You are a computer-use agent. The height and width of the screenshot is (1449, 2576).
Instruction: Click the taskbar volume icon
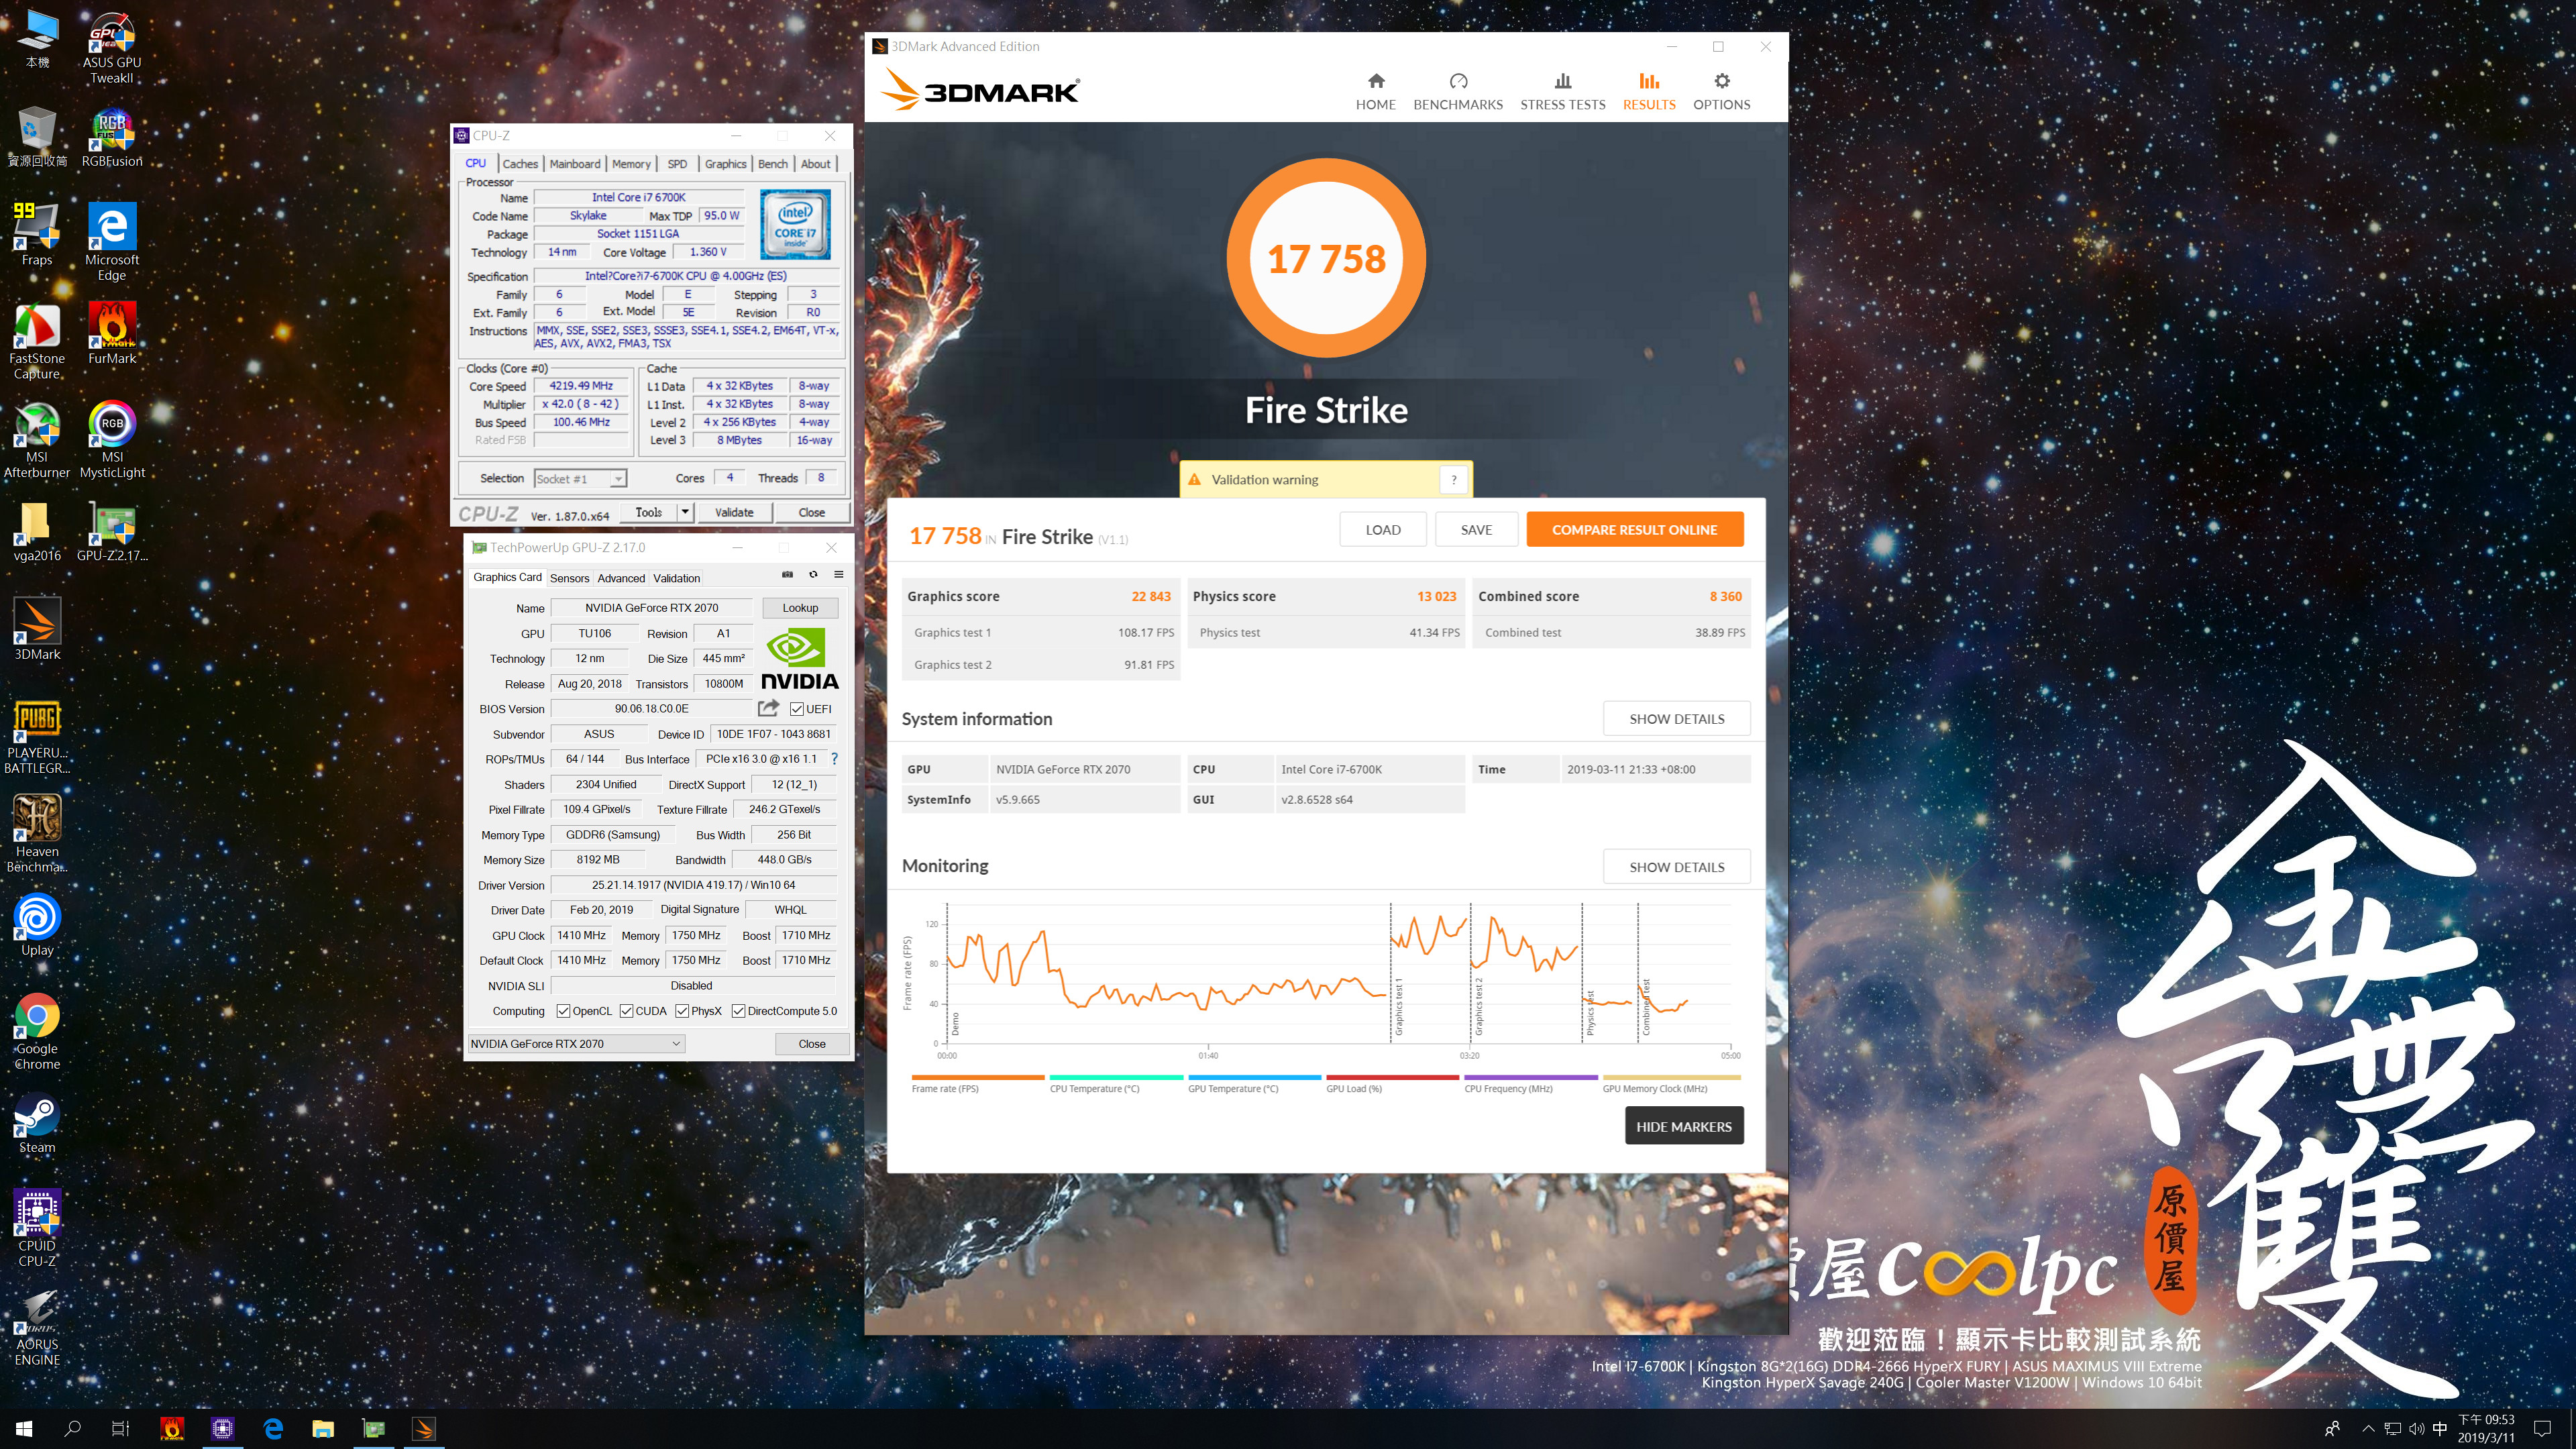[x=2416, y=1428]
